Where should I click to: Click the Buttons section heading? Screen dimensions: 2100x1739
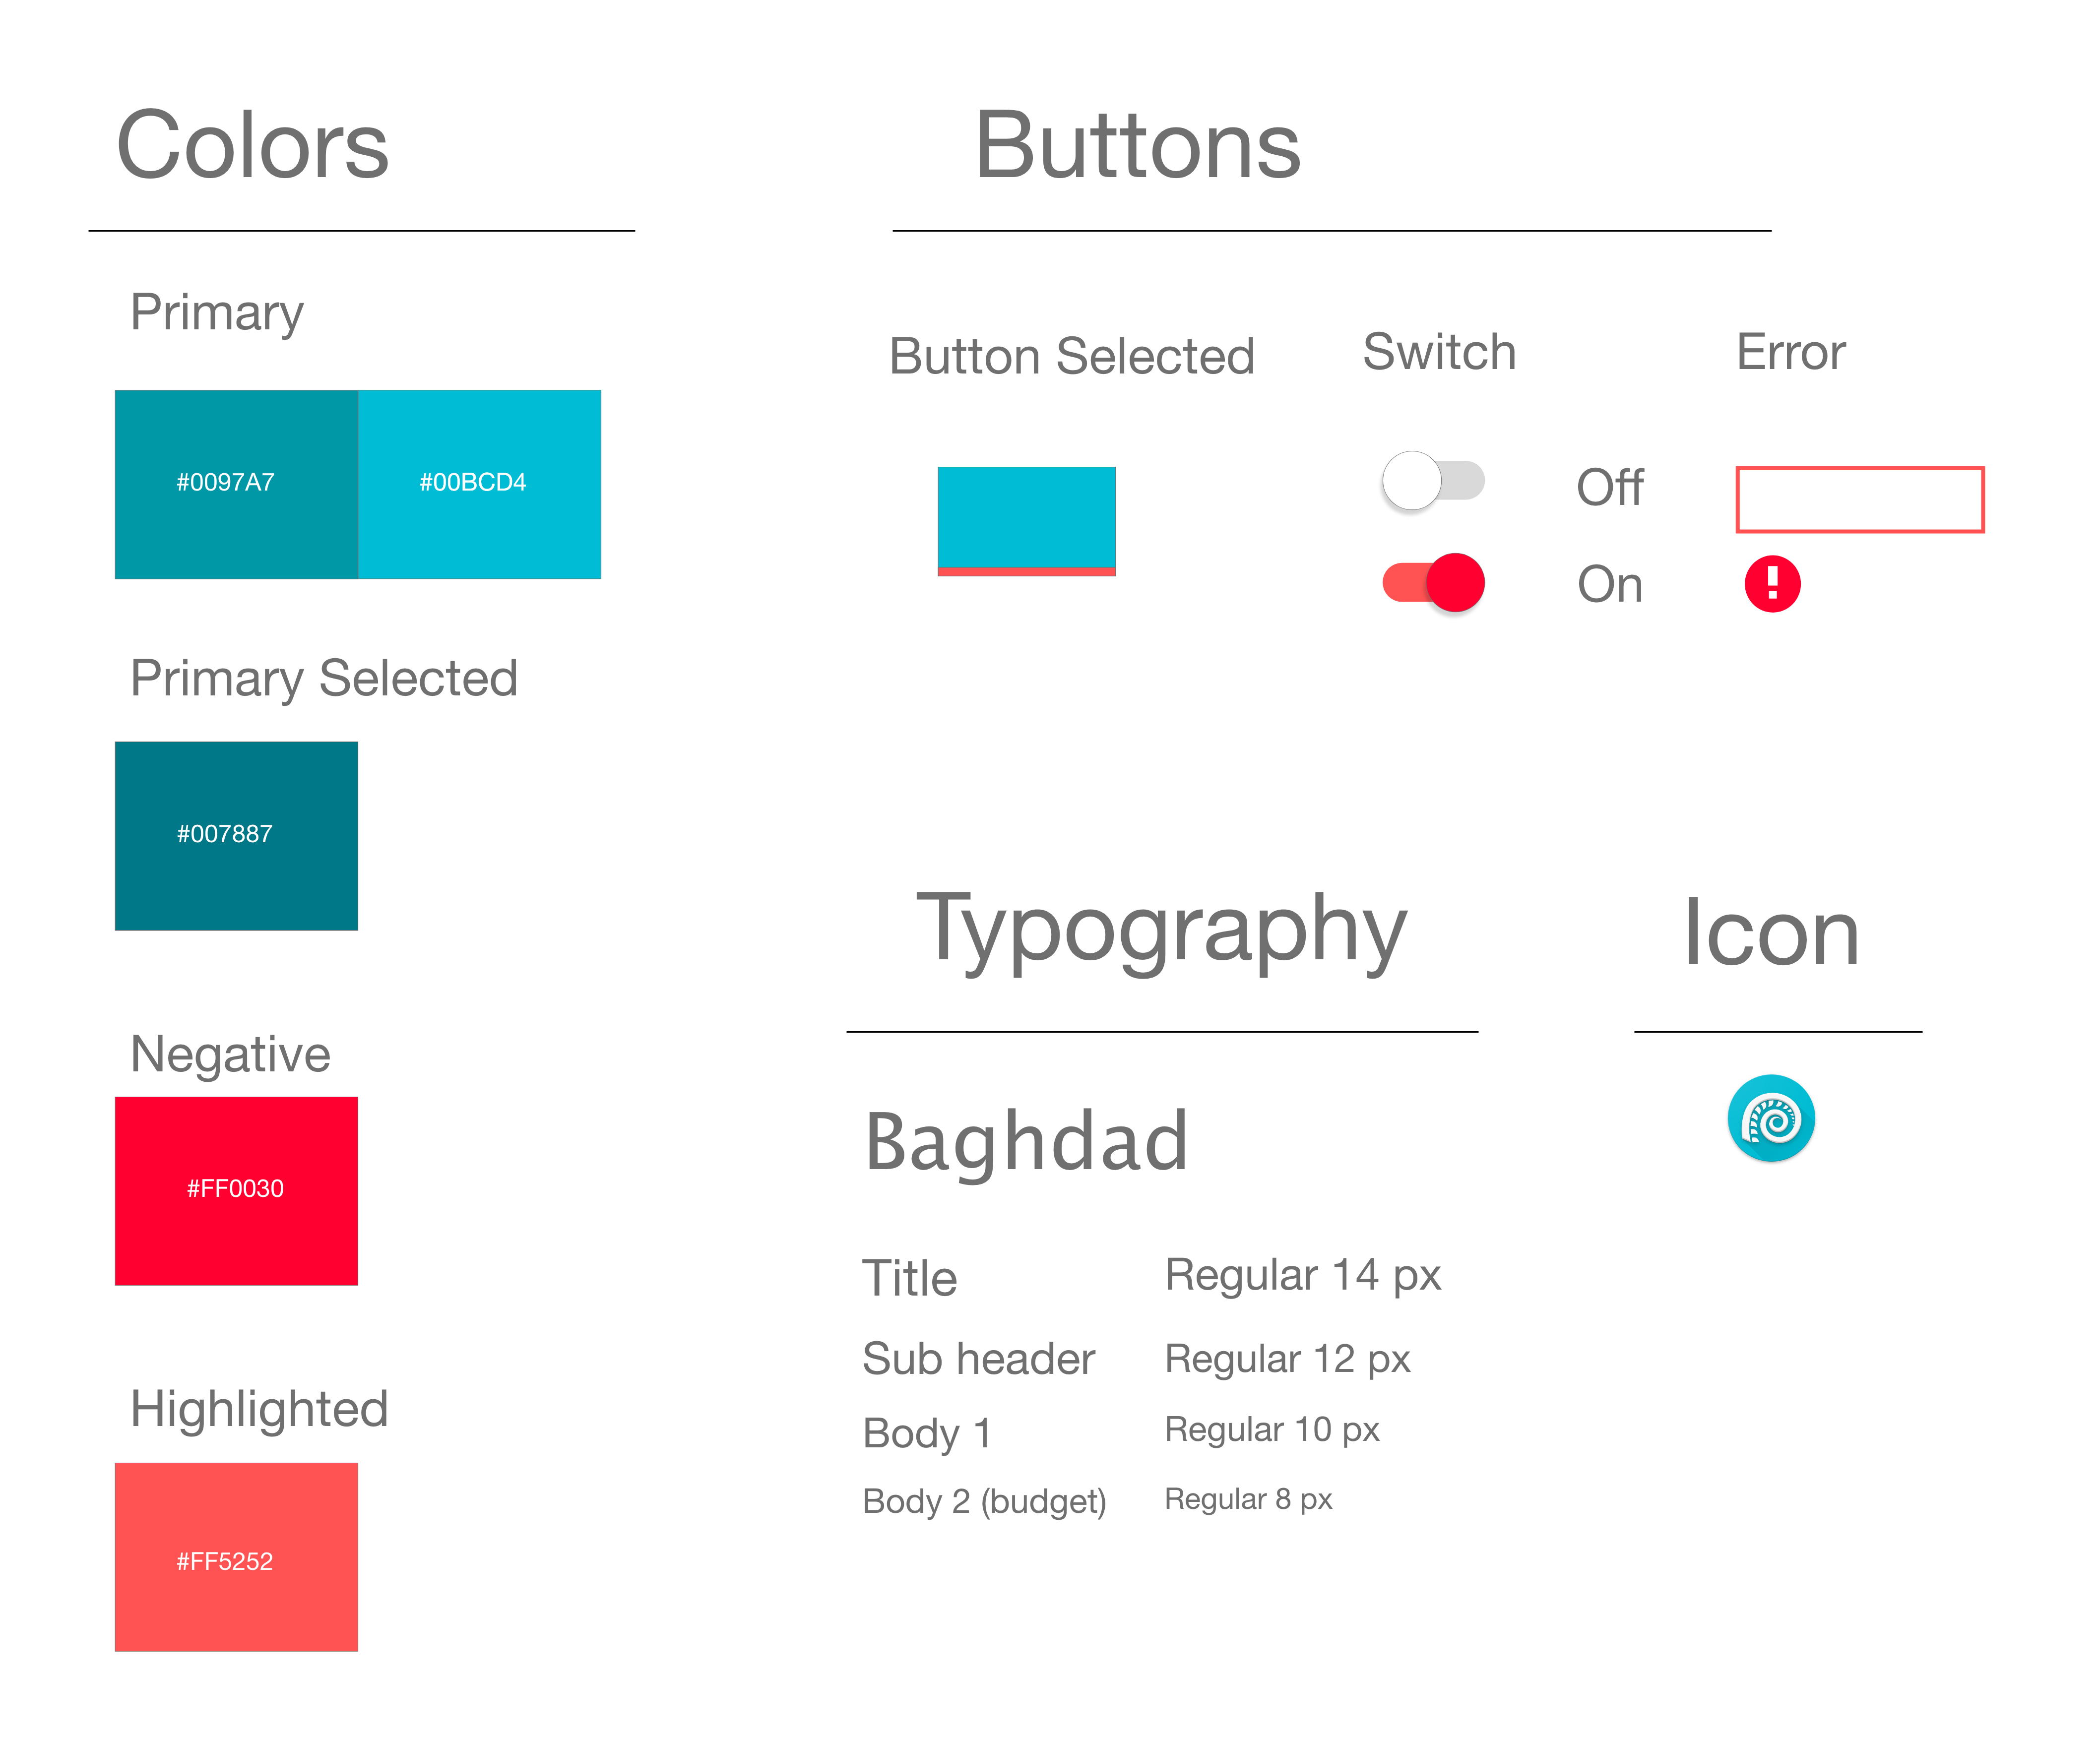tap(1138, 146)
